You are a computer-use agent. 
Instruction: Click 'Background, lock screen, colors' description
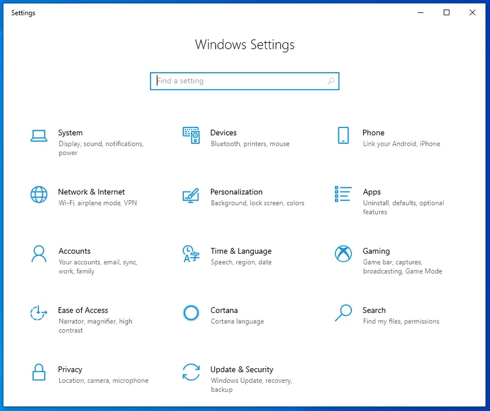point(257,203)
